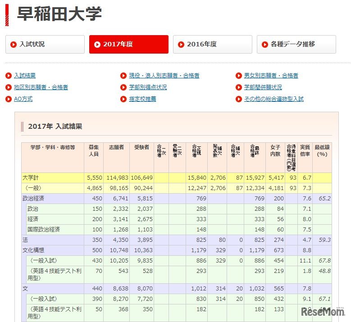Viewport: 351px width, 322px height.
Task: Select the 法 faculty row label
Action: tap(25, 240)
